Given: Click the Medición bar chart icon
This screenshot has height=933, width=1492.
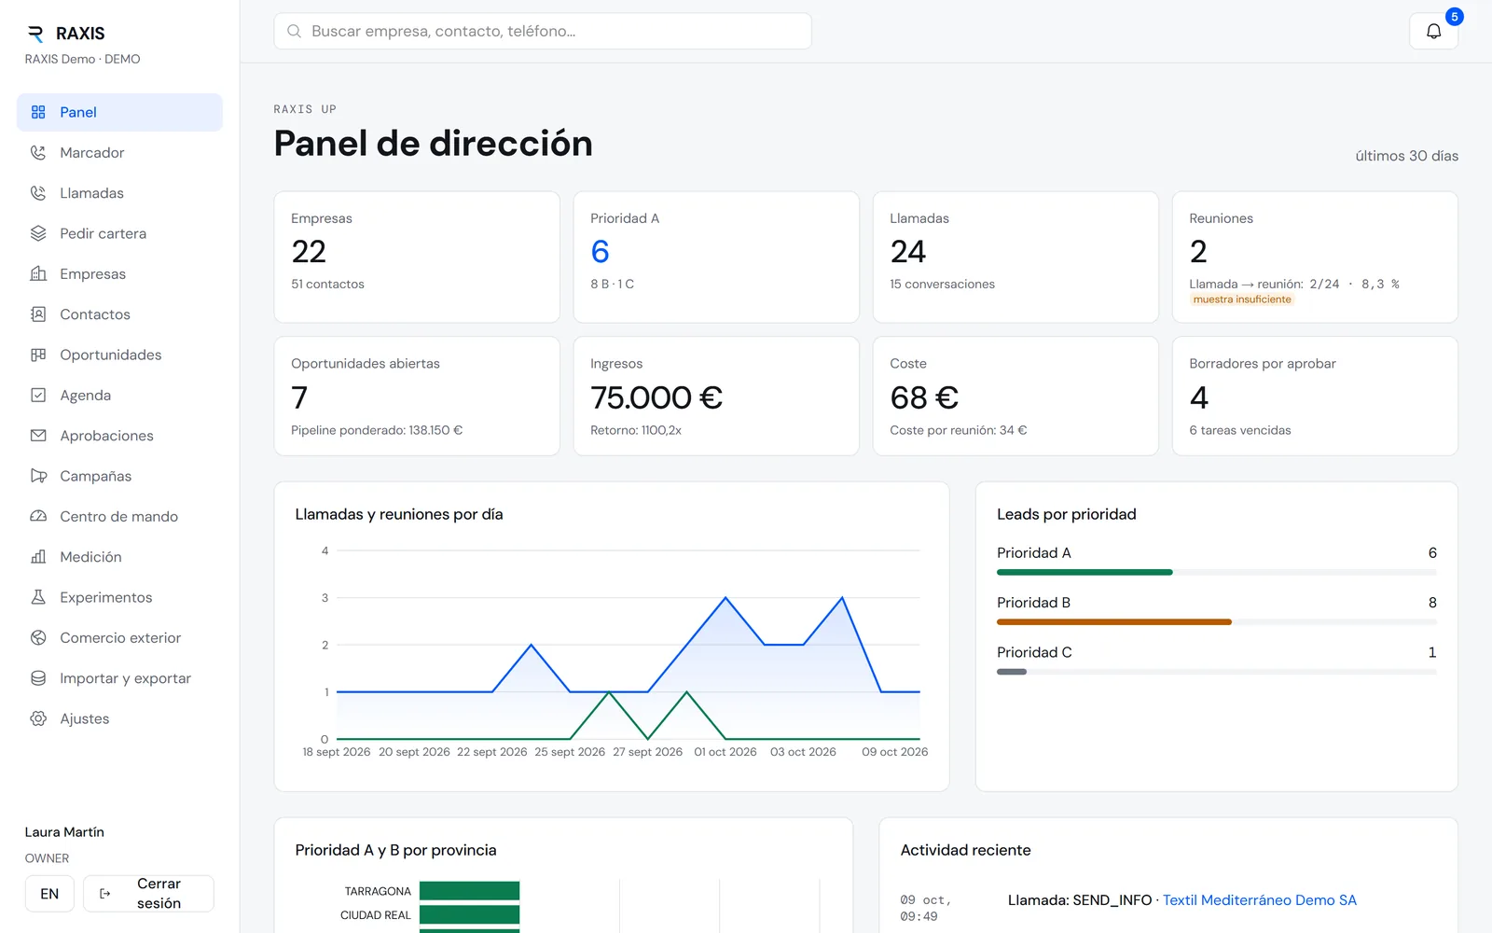Looking at the screenshot, I should (x=38, y=557).
